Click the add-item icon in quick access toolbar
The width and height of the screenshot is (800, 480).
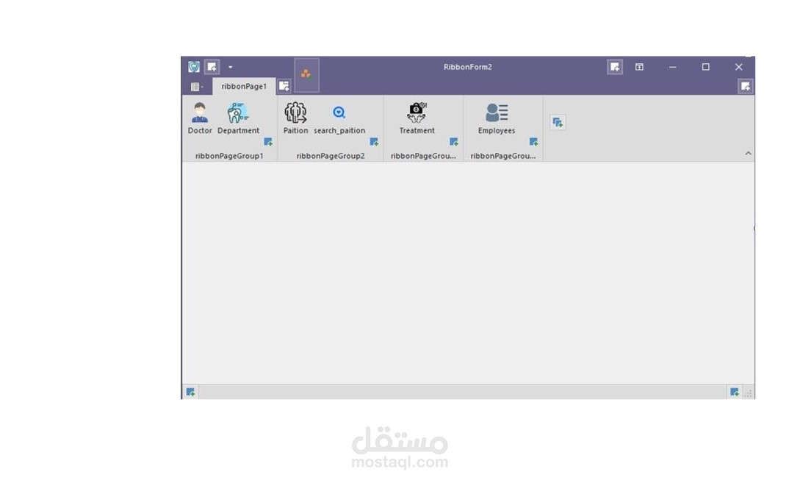212,67
